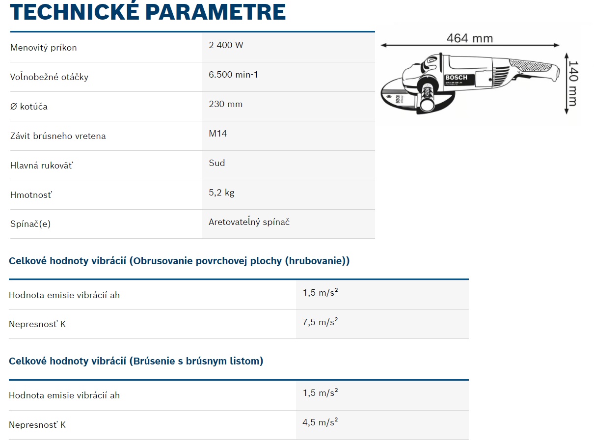Select the 4,5 m/s² uncertainty value
Screen dimensions: 594x446
pyautogui.click(x=321, y=422)
